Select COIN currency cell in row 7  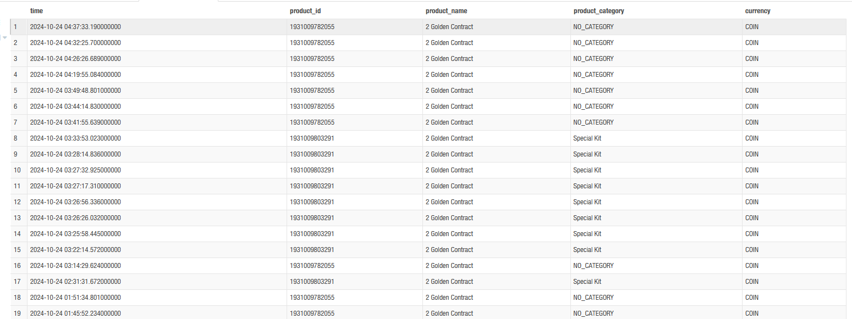(x=751, y=122)
